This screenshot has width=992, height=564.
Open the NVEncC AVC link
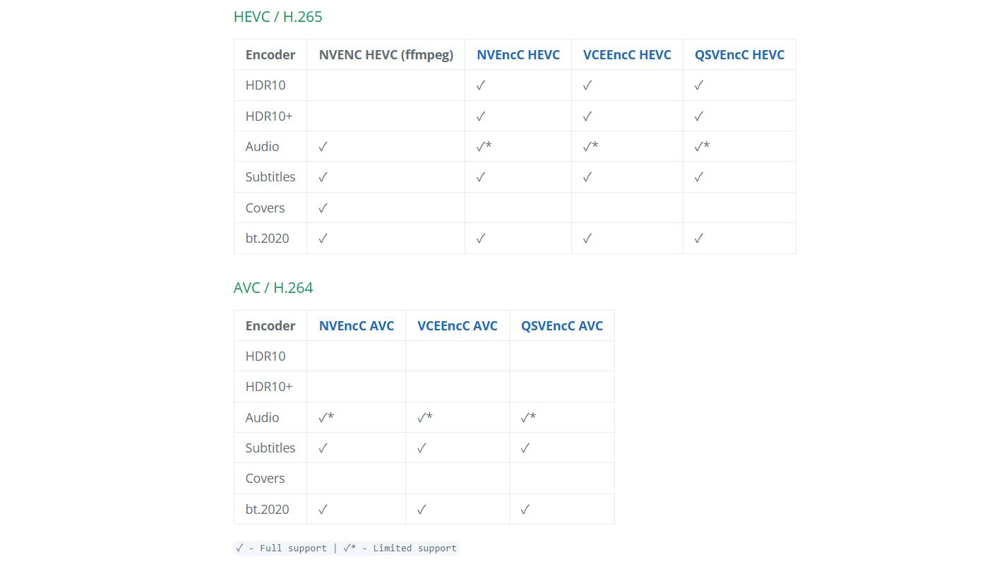point(357,326)
